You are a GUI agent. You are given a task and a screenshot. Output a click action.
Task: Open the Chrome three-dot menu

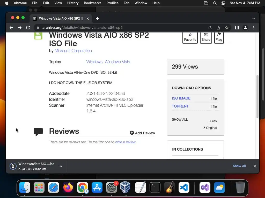point(254,28)
